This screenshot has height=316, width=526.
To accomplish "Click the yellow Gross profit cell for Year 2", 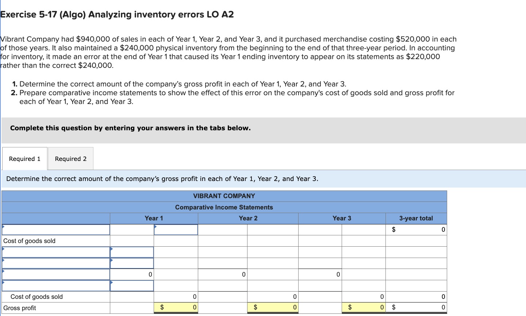I will tap(272, 308).
